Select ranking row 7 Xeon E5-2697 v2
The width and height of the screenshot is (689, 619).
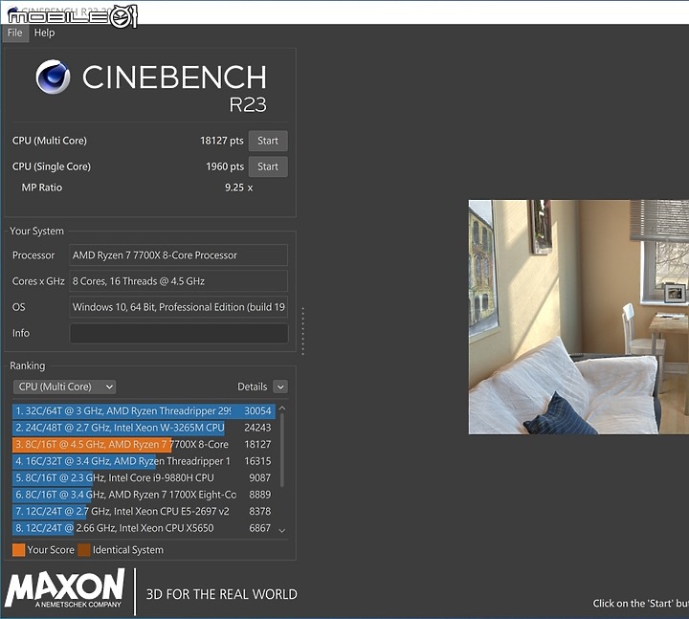coord(144,511)
